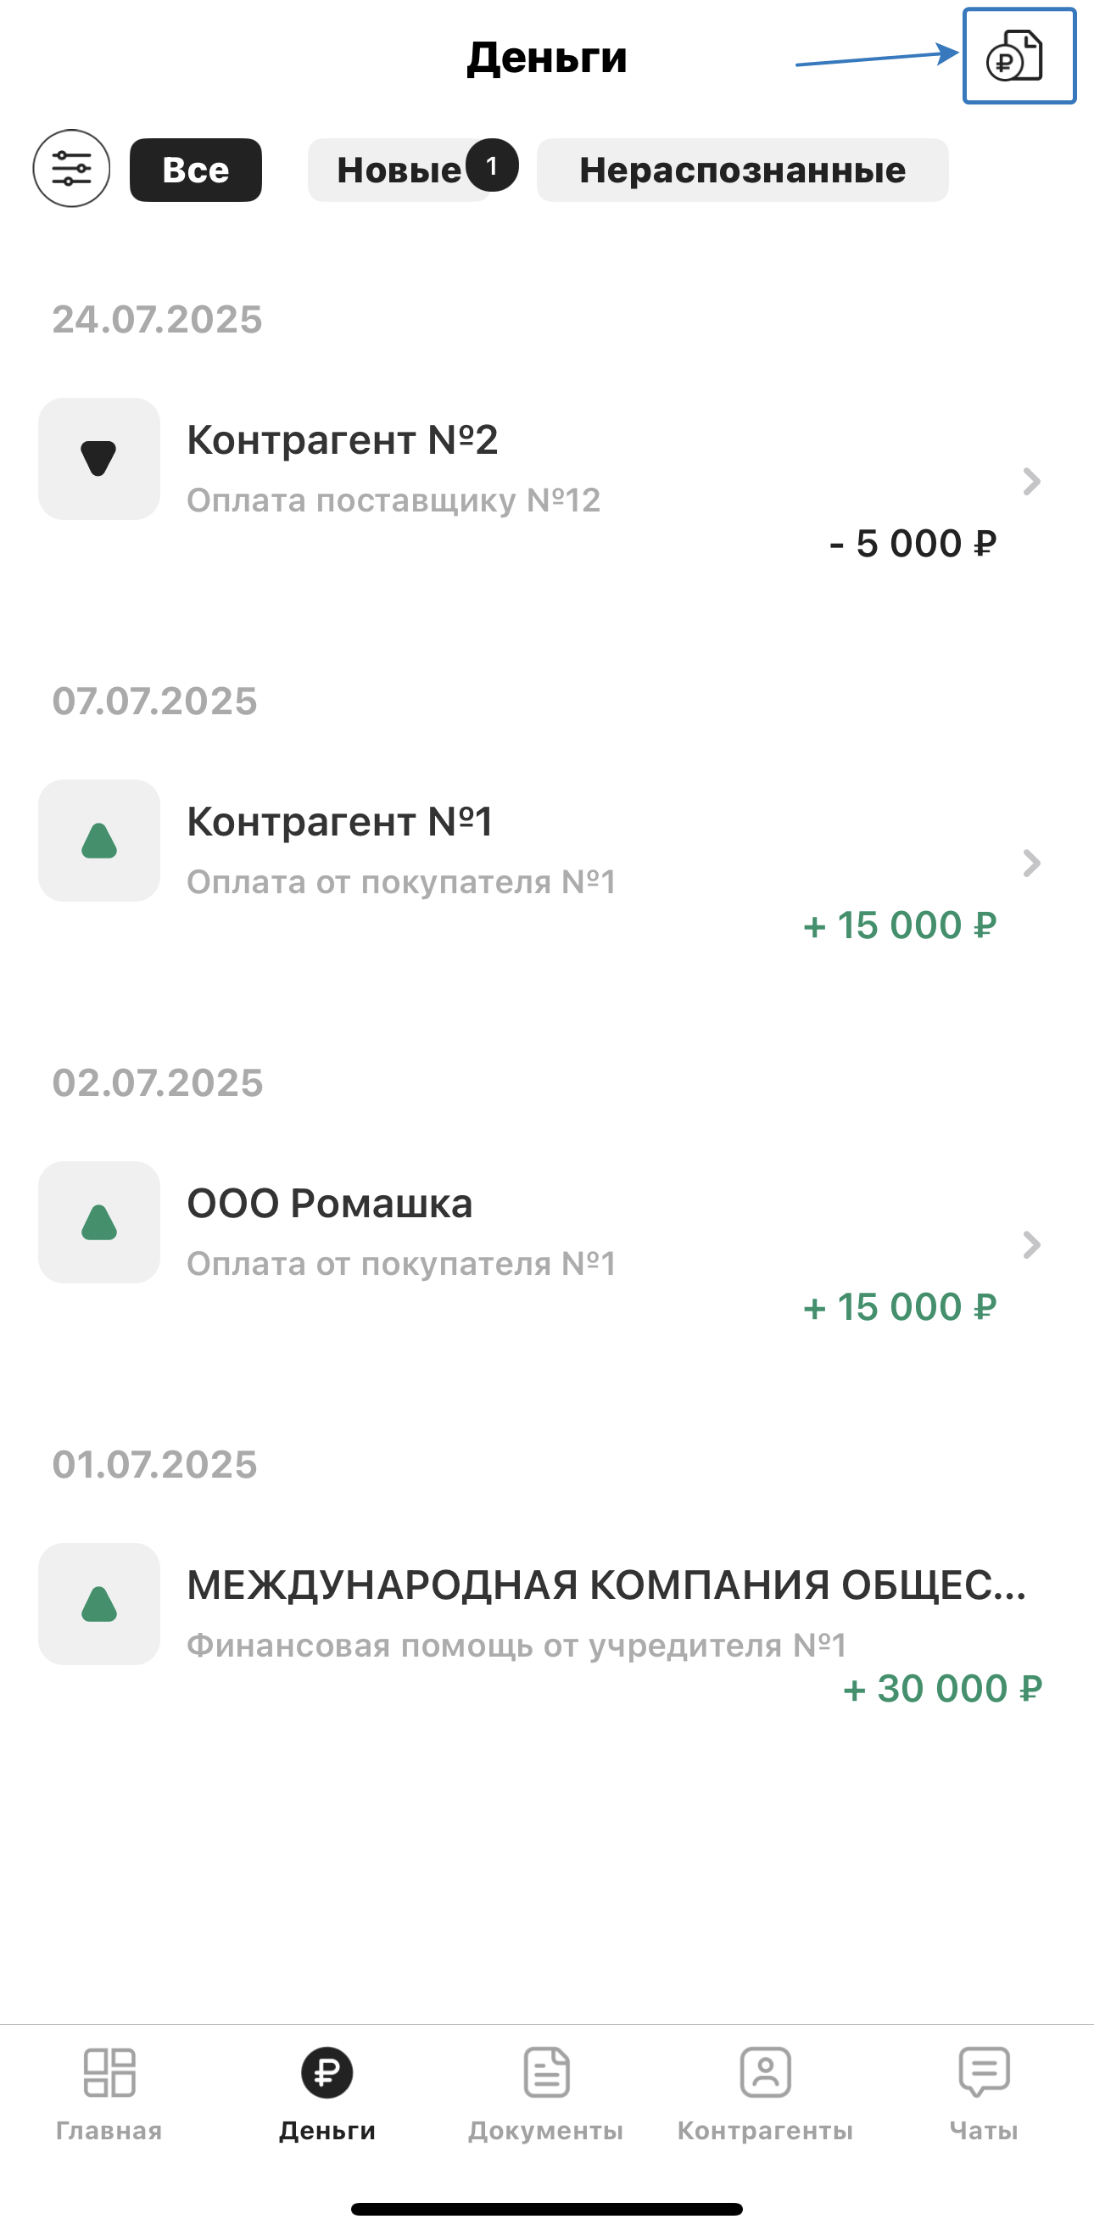The width and height of the screenshot is (1094, 2236).
Task: Open the Оплата поставщику №12 payment
Action: [x=394, y=500]
